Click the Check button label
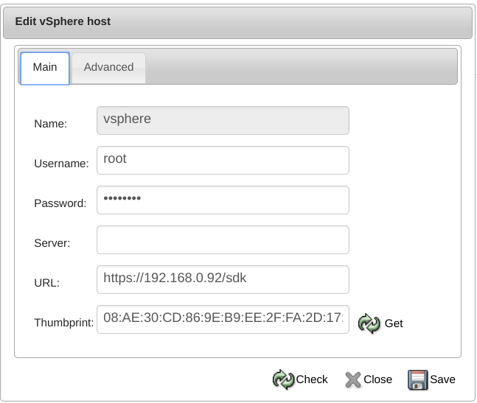Image resolution: width=477 pixels, height=403 pixels. pos(312,379)
